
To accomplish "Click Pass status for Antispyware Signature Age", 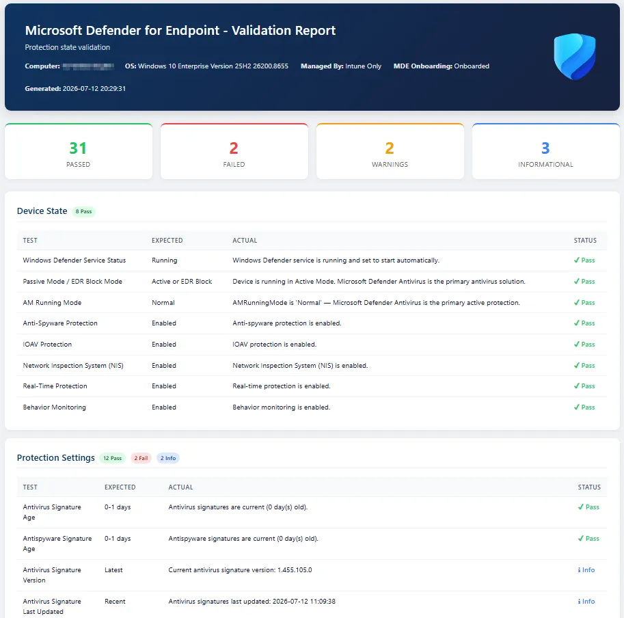I will click(588, 539).
